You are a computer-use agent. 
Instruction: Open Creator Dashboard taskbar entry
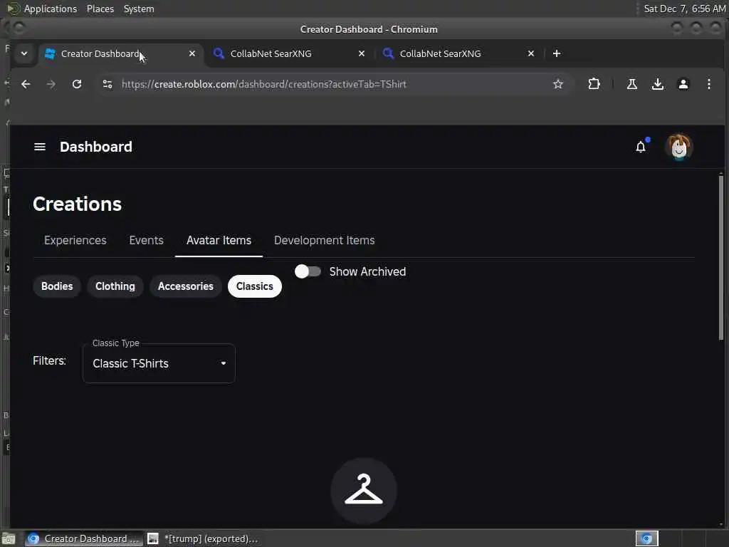84,538
